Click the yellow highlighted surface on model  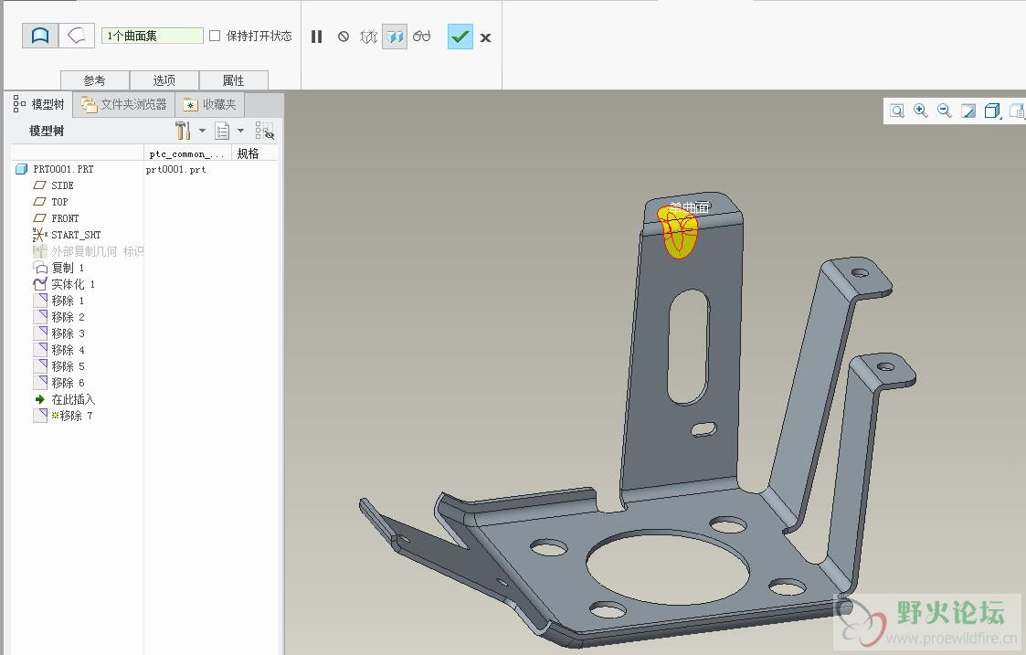(679, 232)
